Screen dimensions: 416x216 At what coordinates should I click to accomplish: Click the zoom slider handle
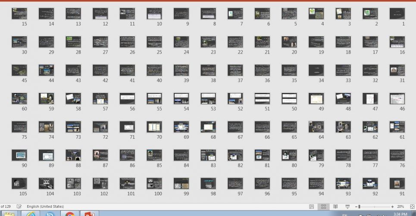click(359, 206)
